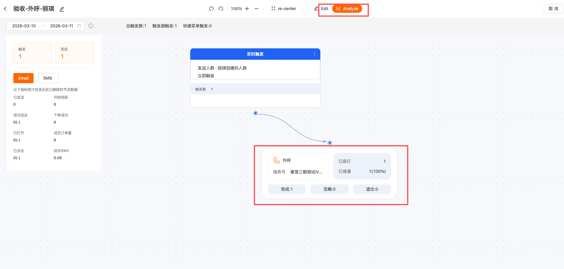Switch to Edit mode
The width and height of the screenshot is (564, 269).
(x=321, y=9)
